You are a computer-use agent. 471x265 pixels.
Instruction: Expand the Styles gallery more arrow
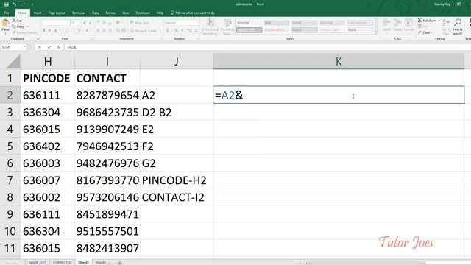tap(376, 32)
